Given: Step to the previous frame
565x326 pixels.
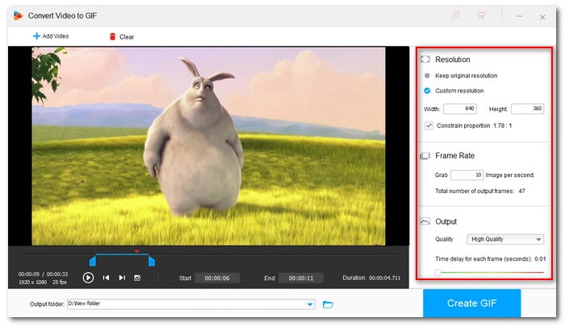Looking at the screenshot, I should [x=106, y=278].
